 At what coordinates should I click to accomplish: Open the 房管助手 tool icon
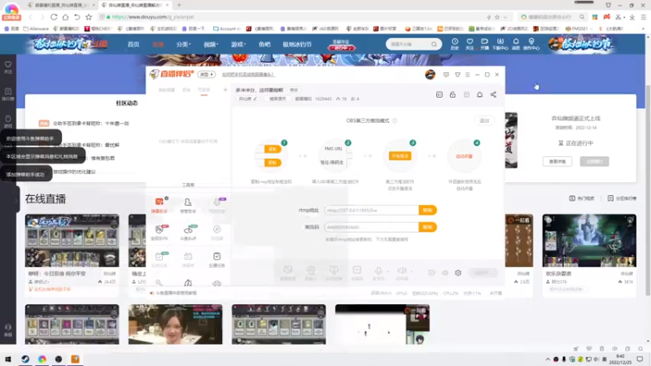pos(188,205)
